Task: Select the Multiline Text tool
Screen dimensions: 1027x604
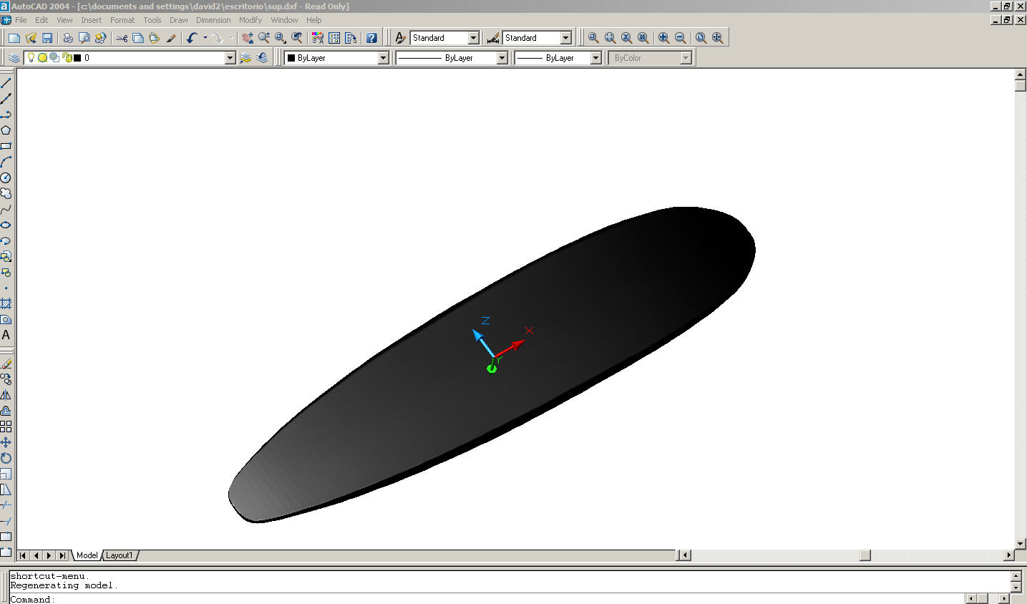Action: pyautogui.click(x=6, y=335)
